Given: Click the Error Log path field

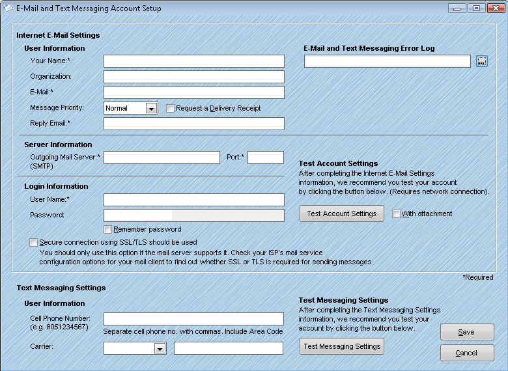Looking at the screenshot, I should pos(387,61).
